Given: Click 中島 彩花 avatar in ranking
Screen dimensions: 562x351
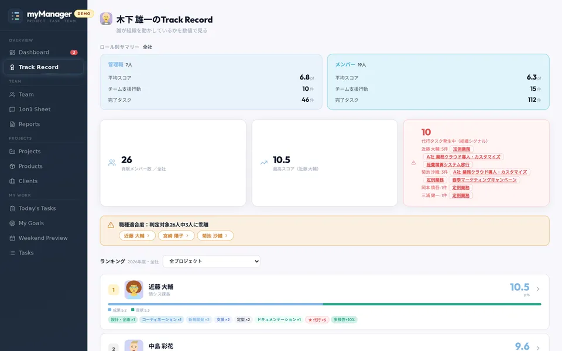Looking at the screenshot, I should [133, 346].
